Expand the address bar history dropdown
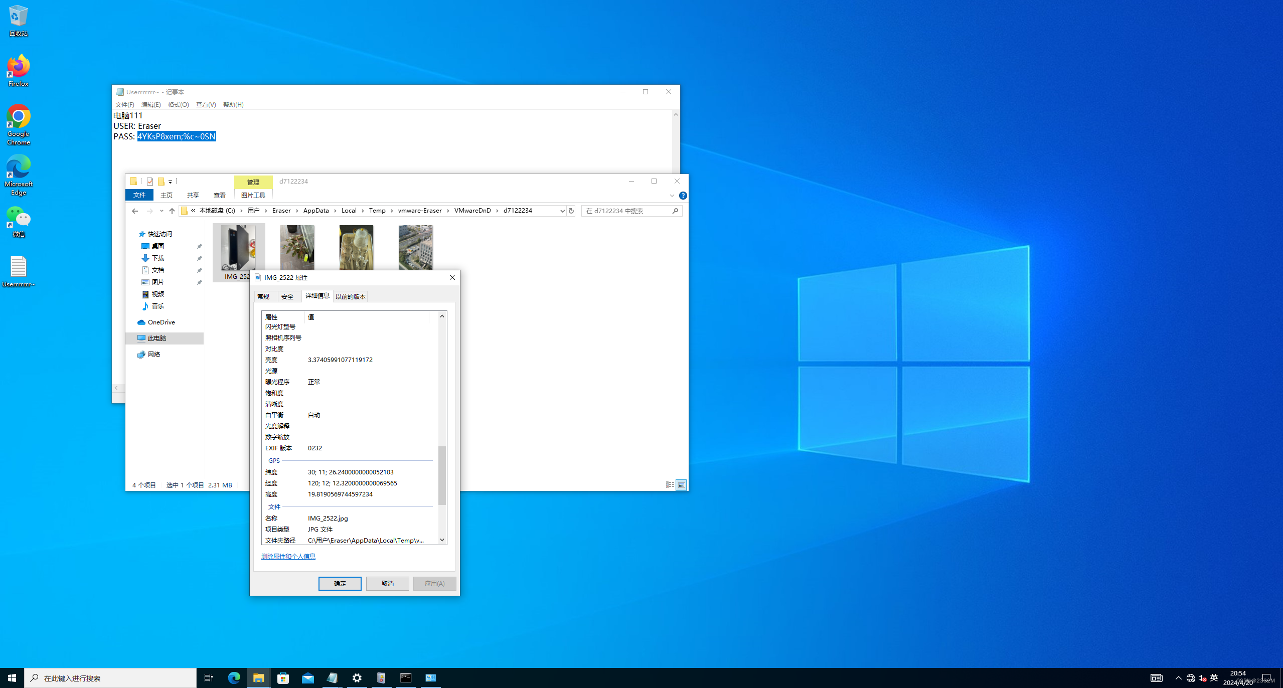Viewport: 1283px width, 688px height. click(x=562, y=211)
